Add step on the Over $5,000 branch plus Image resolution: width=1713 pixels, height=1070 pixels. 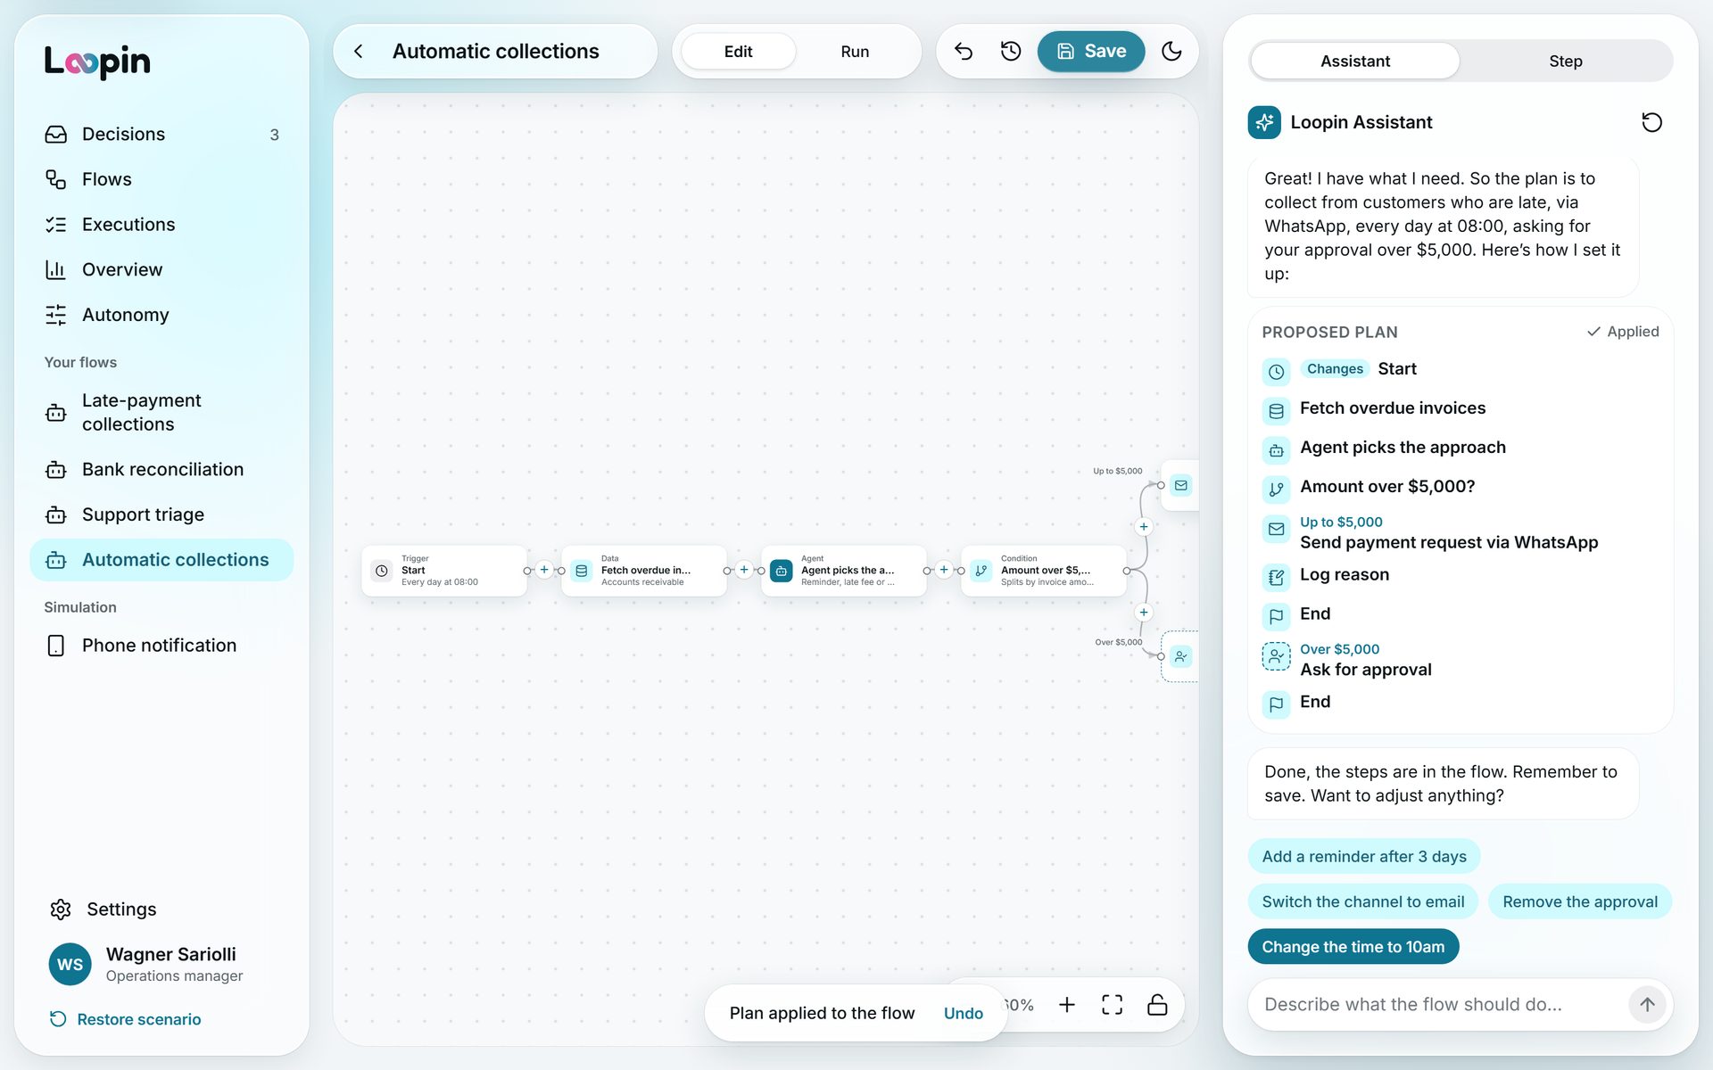1144,613
